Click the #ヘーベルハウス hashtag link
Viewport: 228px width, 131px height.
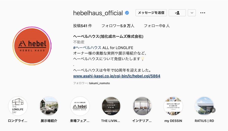pos(87,48)
